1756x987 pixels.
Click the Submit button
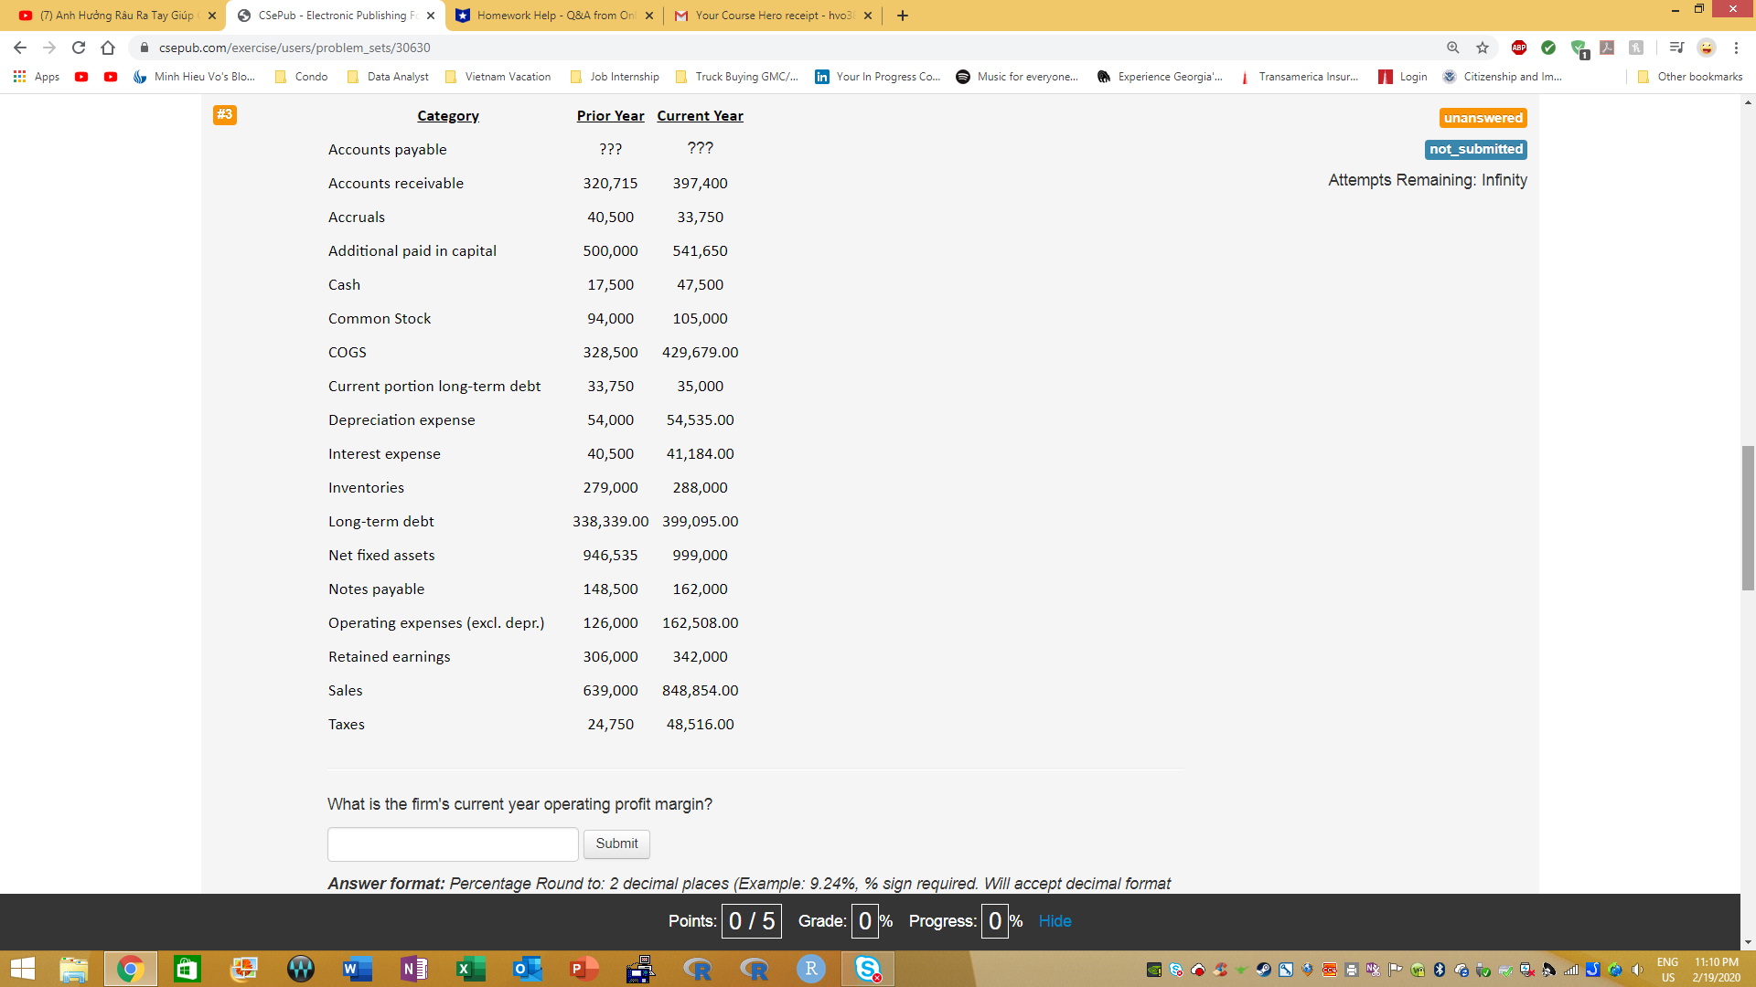[x=616, y=844]
